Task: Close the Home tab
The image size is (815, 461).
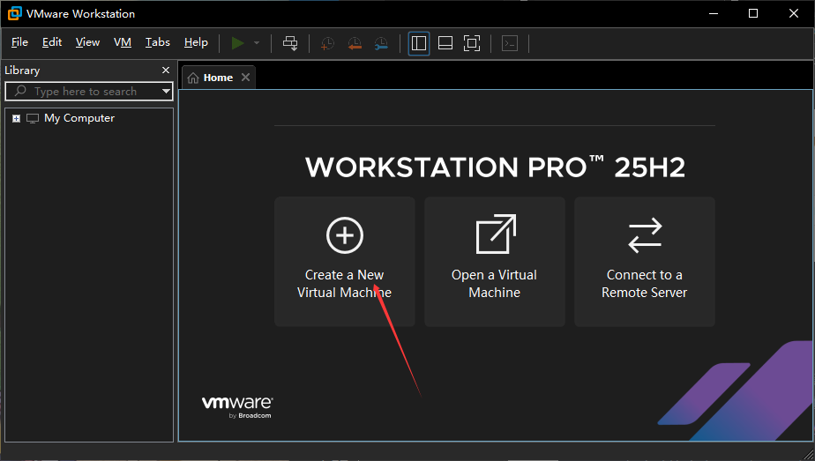Action: [x=246, y=78]
